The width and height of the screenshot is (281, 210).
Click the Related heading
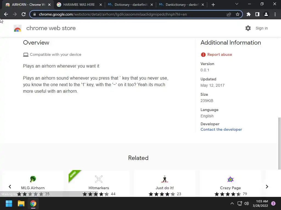tap(138, 158)
